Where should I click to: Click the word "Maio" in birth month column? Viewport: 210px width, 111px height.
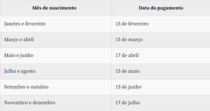(10, 55)
